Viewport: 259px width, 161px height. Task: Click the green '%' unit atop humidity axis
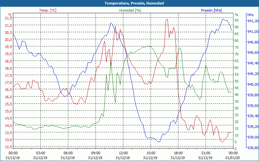pyautogui.click(x=237, y=15)
